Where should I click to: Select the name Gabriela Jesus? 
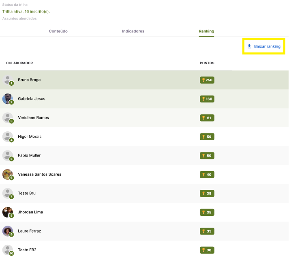click(x=32, y=99)
